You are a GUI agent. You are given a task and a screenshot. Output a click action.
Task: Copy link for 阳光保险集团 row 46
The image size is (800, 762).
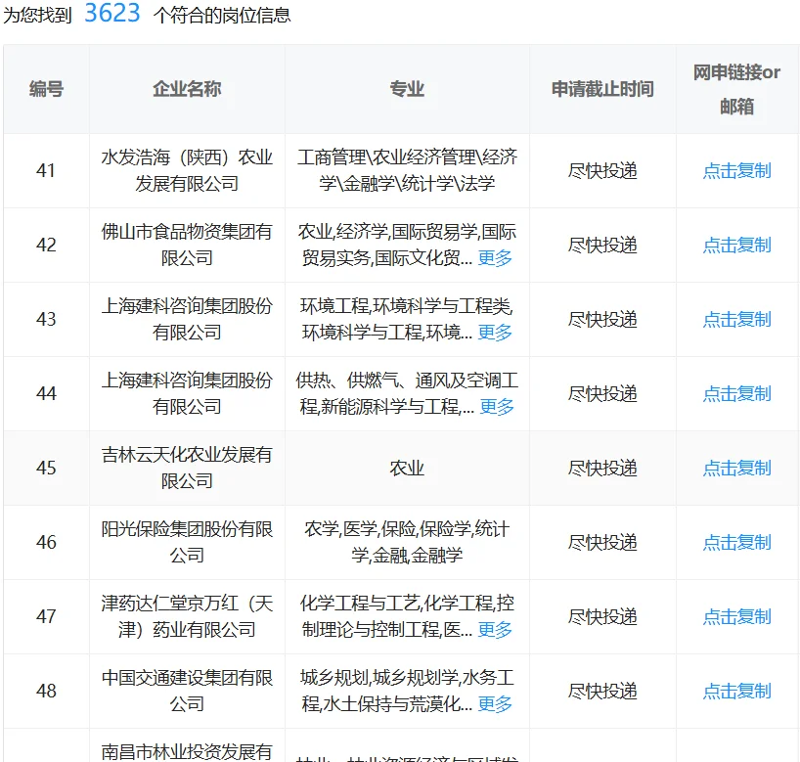click(x=736, y=542)
